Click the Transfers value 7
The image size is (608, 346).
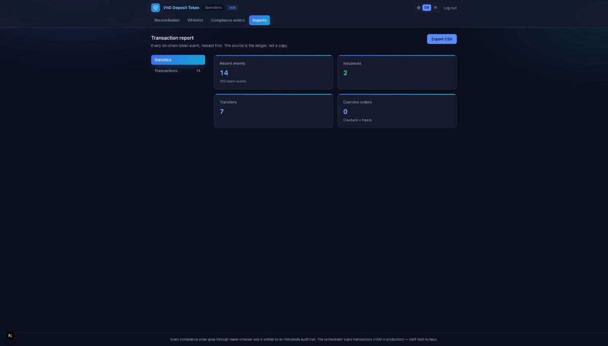pyautogui.click(x=222, y=112)
